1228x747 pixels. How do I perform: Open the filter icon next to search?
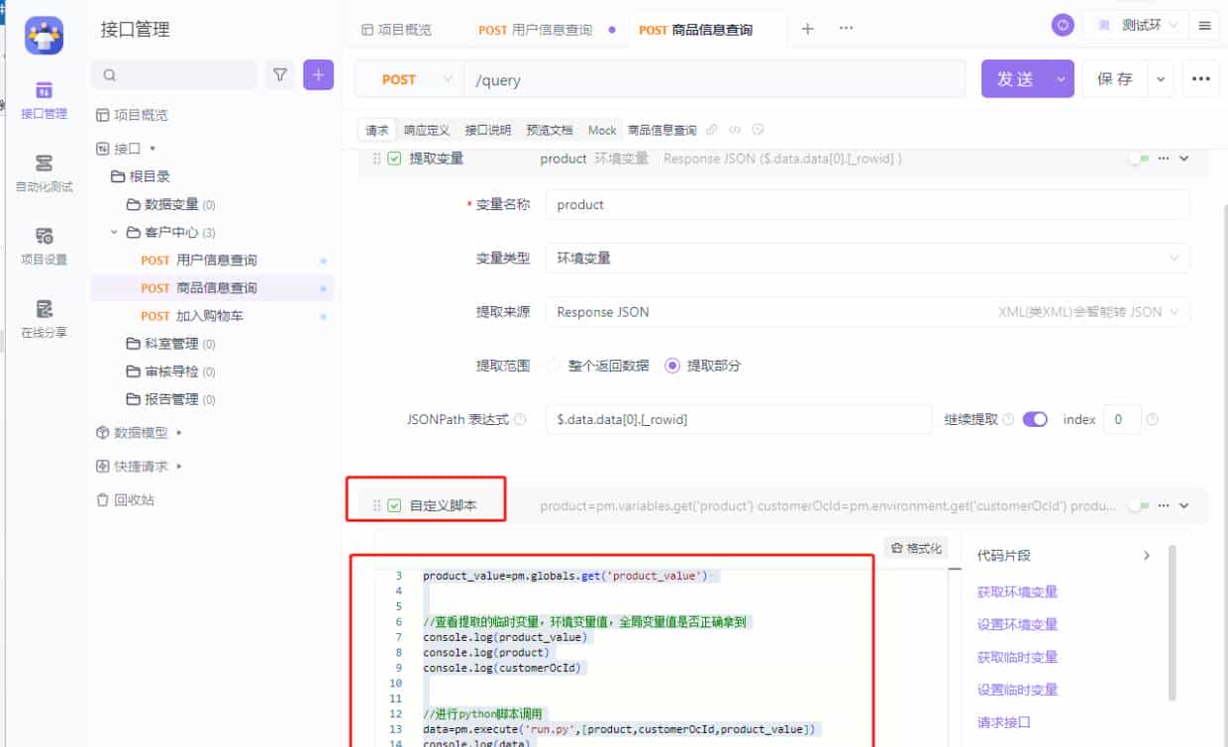[x=280, y=74]
